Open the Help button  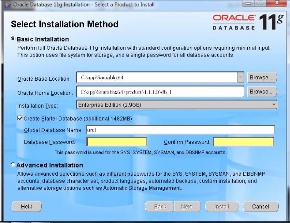tap(27, 206)
